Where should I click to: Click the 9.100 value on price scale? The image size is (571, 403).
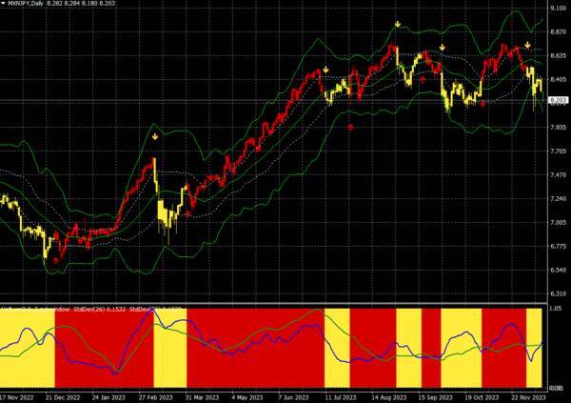tap(559, 9)
